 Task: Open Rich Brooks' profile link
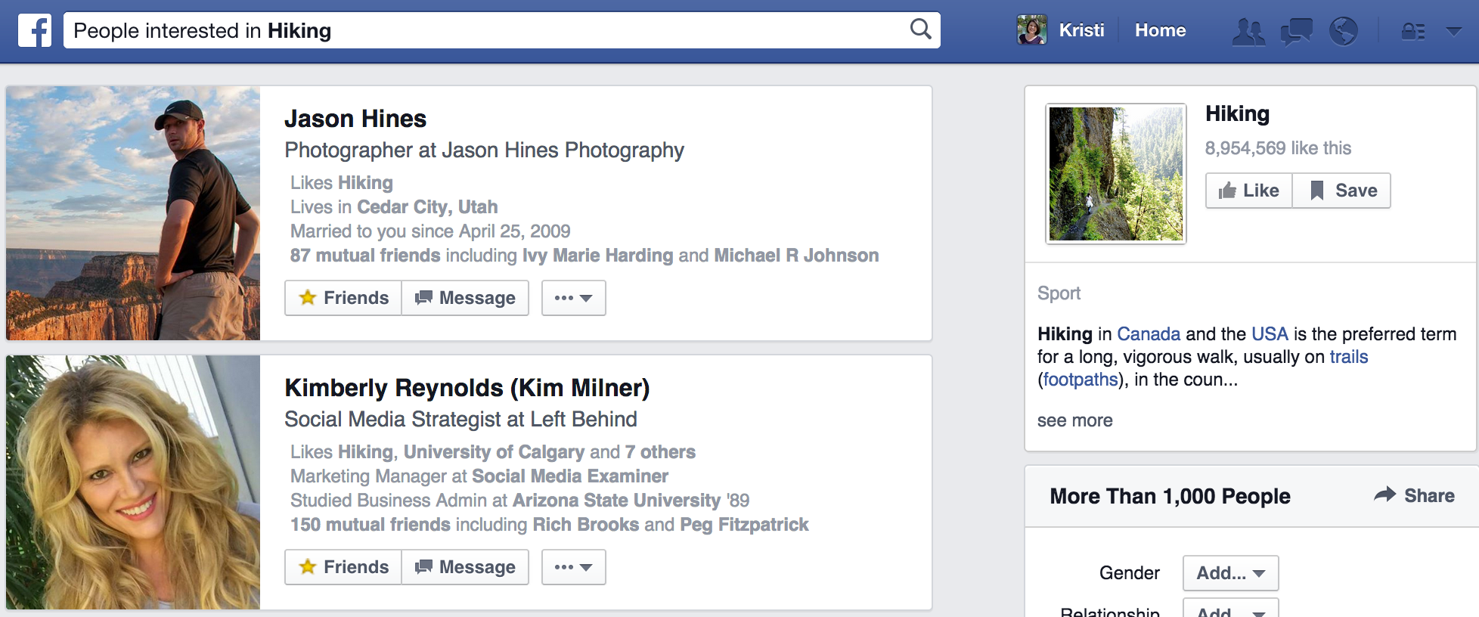(586, 525)
